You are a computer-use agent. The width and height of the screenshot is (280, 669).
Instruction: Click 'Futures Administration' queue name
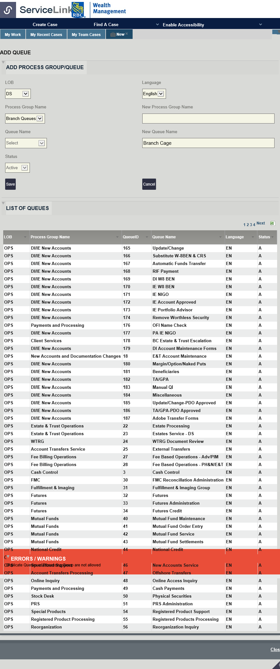[176, 503]
